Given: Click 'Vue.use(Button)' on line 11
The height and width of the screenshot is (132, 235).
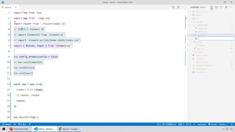Looking at the screenshot, I should point(24,68).
